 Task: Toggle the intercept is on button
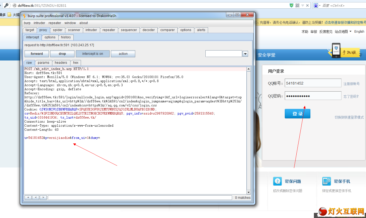pos(93,54)
